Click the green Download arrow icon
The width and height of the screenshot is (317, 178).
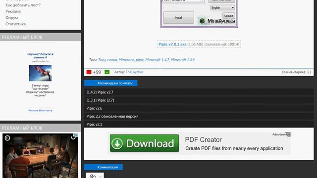click(x=117, y=143)
